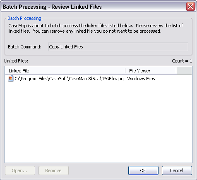Focus the Batch Command field
The width and height of the screenshot is (197, 180).
(x=118, y=47)
